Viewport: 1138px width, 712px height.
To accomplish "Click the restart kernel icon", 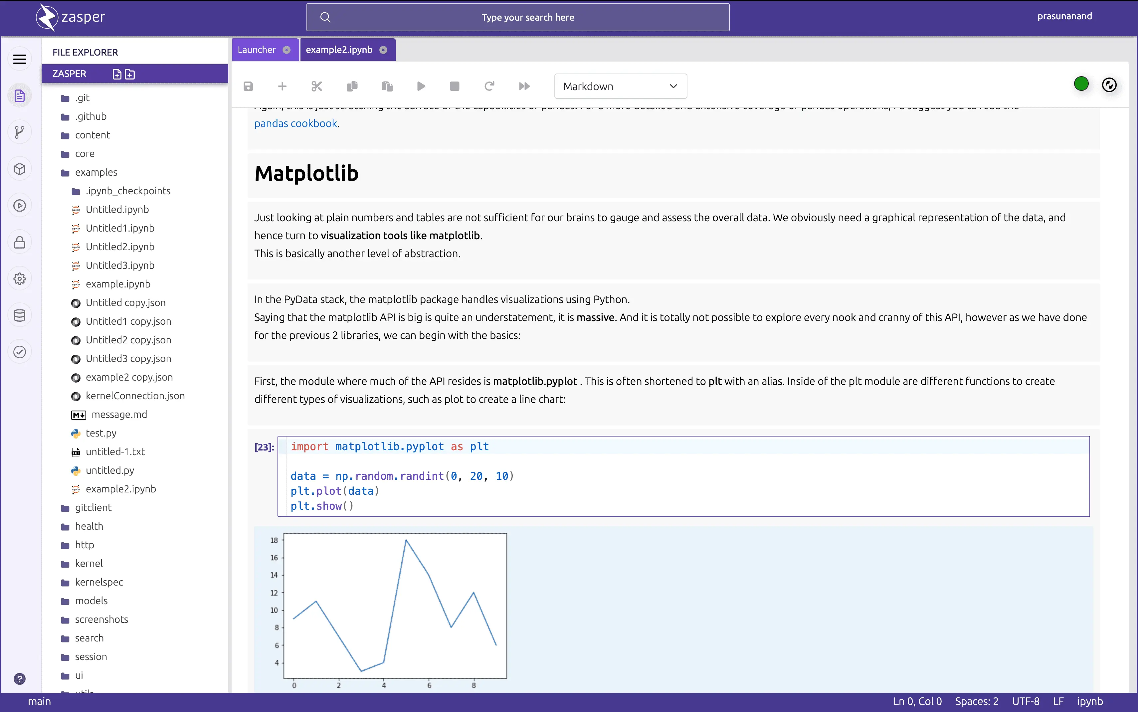I will point(490,86).
